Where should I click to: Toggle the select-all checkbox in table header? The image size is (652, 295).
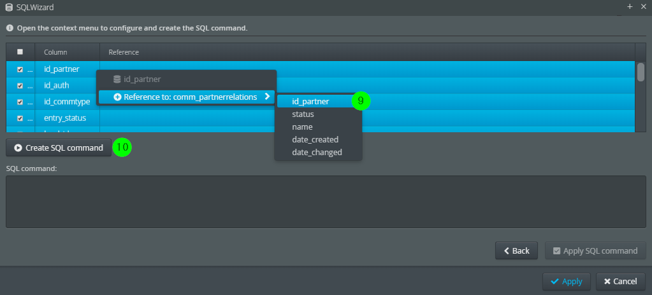[20, 52]
